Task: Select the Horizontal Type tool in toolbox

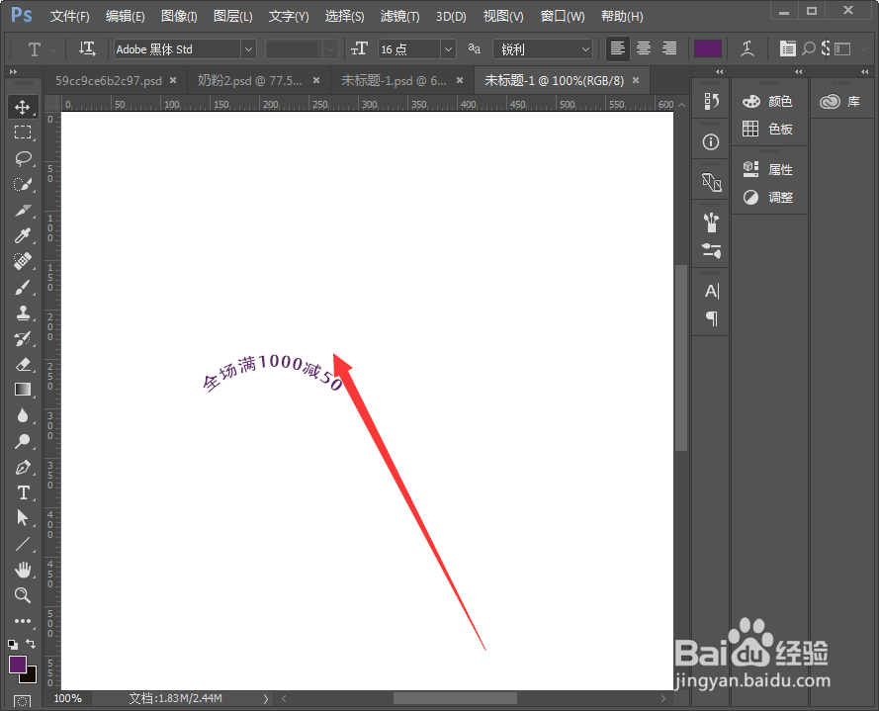Action: [23, 492]
